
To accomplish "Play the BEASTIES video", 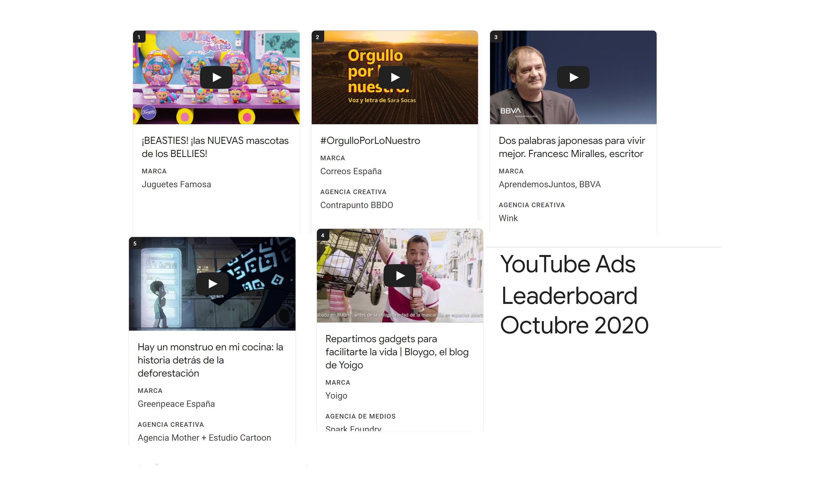I will coord(216,77).
